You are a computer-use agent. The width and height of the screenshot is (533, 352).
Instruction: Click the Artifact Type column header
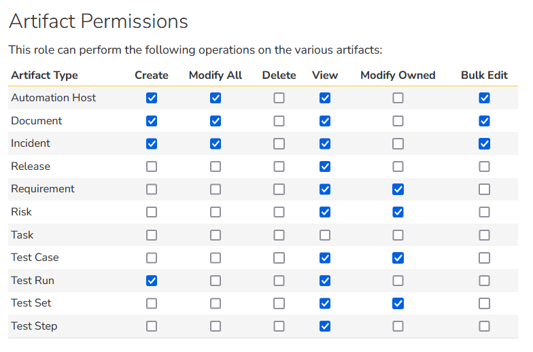coord(45,75)
